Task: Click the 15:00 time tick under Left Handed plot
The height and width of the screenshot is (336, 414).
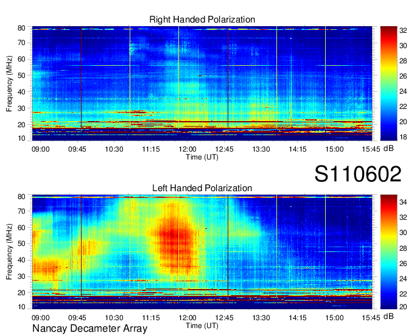Action: click(x=334, y=318)
